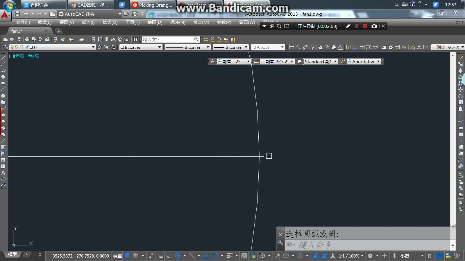The width and height of the screenshot is (465, 261).
Task: Toggle Dynamic Input in status bar
Action: coord(160,256)
